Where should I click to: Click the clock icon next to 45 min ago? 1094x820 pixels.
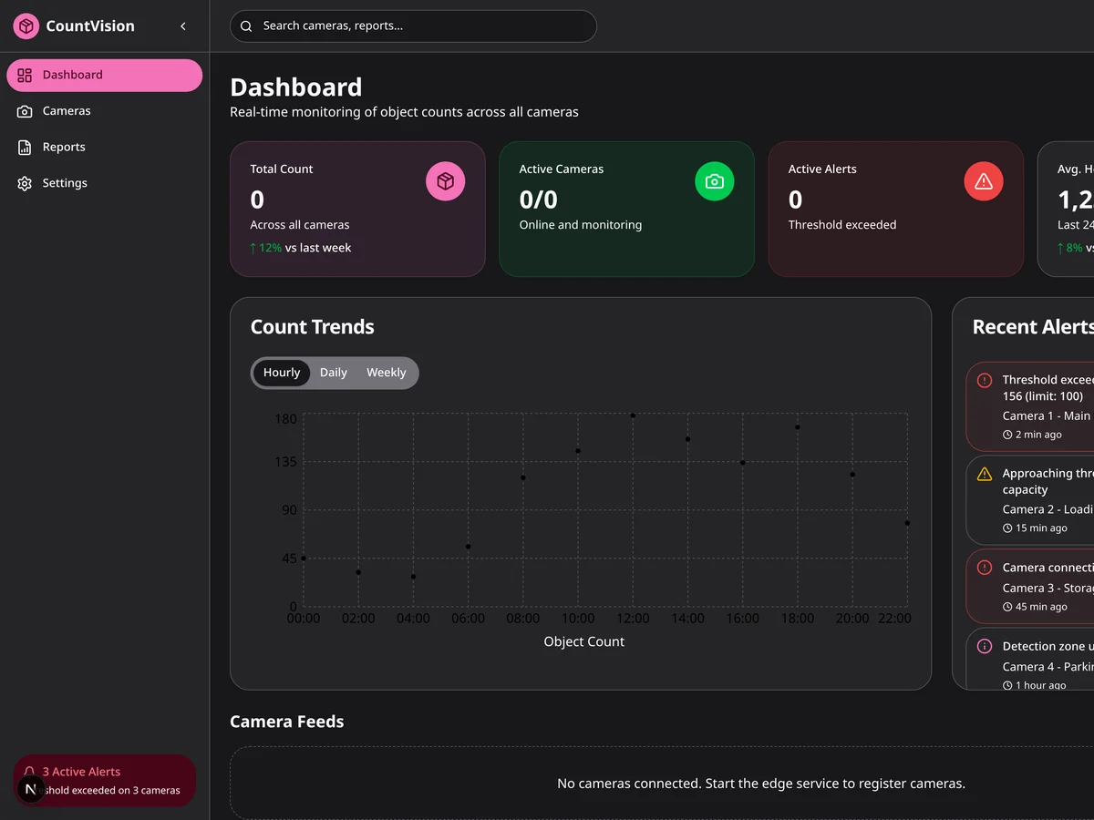point(1007,607)
